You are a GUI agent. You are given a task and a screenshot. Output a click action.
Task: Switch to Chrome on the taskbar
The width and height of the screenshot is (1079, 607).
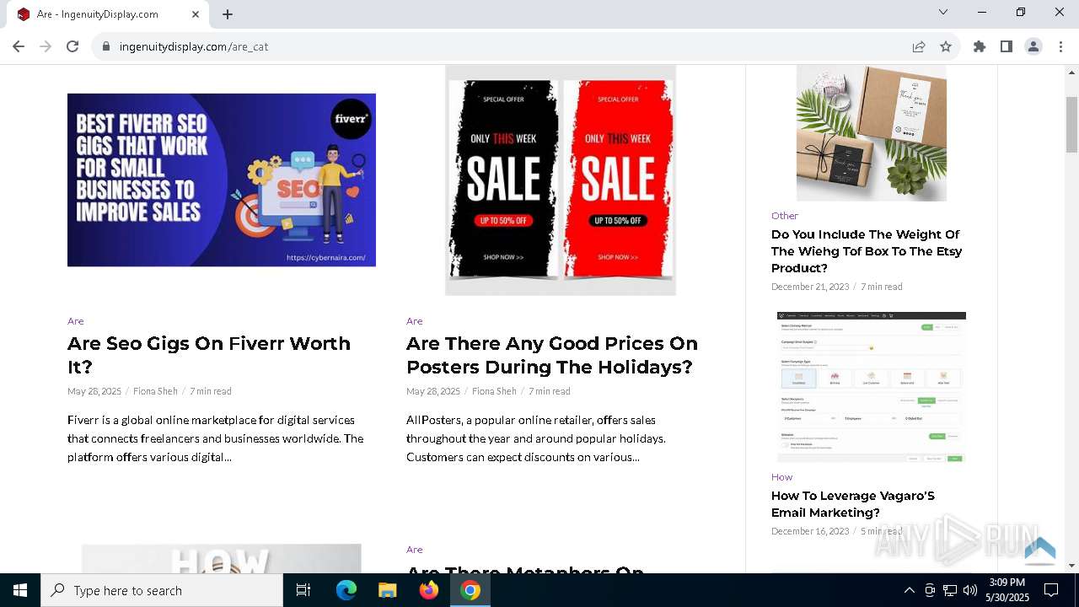pos(470,590)
